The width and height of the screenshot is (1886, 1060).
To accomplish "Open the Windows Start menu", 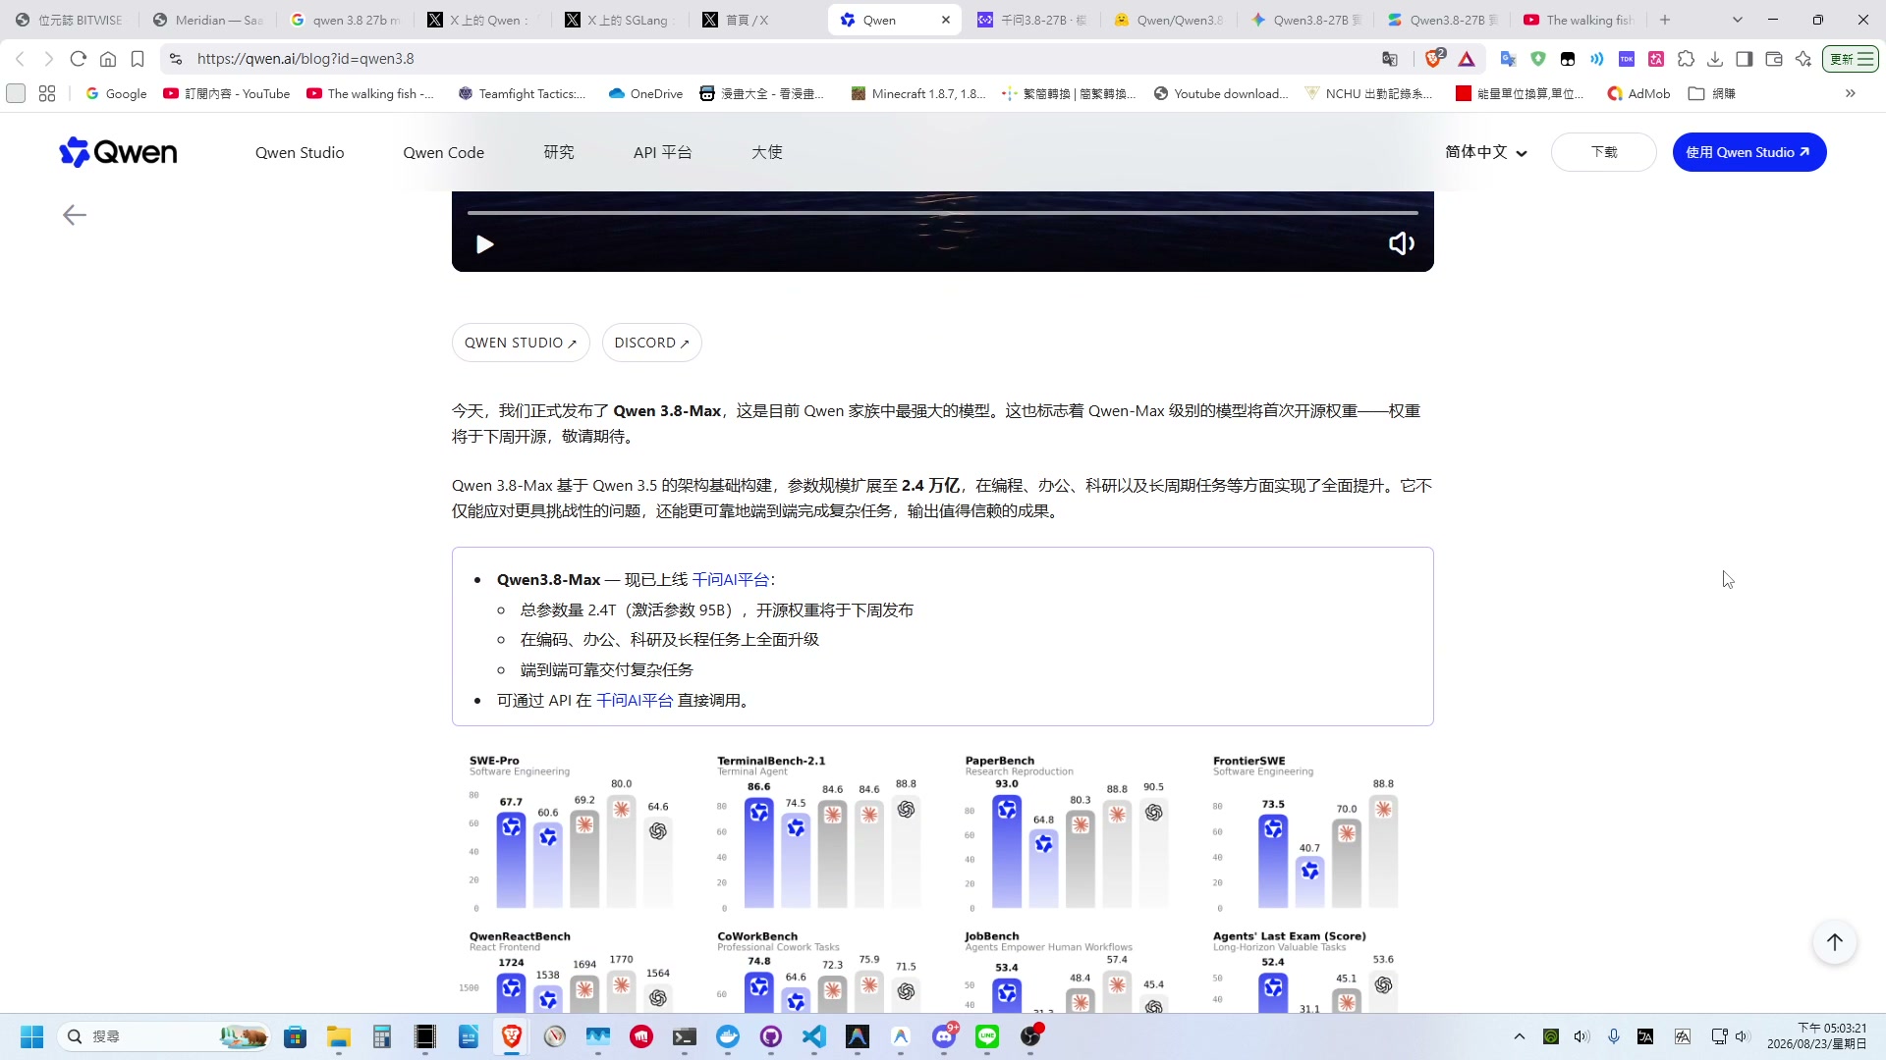I will tap(31, 1036).
